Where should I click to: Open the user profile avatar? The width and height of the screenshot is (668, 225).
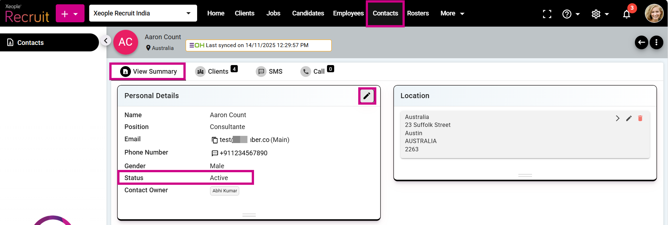point(654,13)
